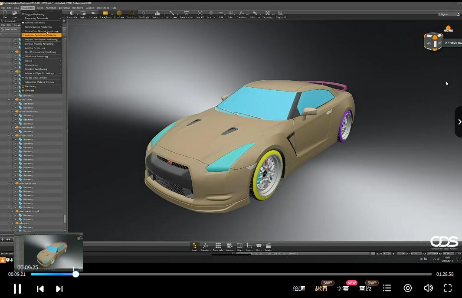Image resolution: width=462 pixels, height=298 pixels.
Task: Click the Wireframe toolbar icon
Action: [119, 14]
